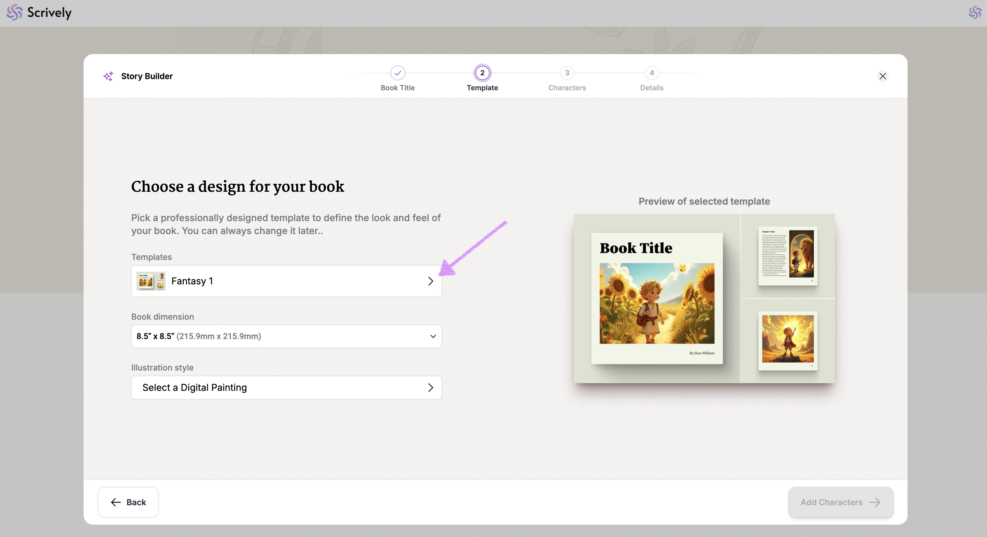Jump to step 3 Characters circle
The height and width of the screenshot is (537, 987).
[567, 73]
